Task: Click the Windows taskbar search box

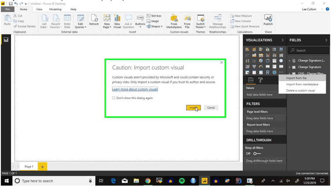Action: (x=54, y=181)
